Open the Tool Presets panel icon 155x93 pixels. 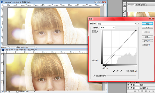125,11
